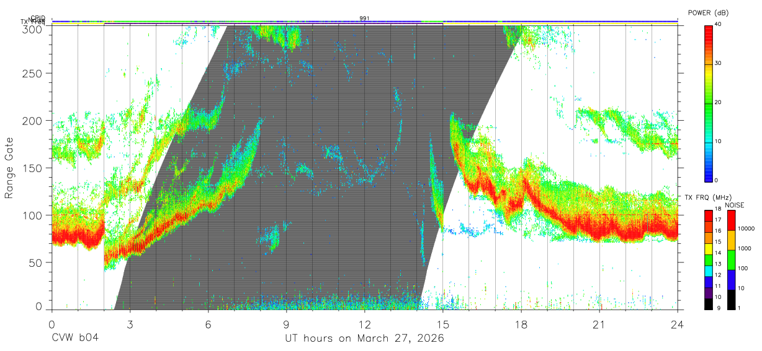The height and width of the screenshot is (351, 762).
Task: Click the 10000 noise level label
Action: [747, 229]
